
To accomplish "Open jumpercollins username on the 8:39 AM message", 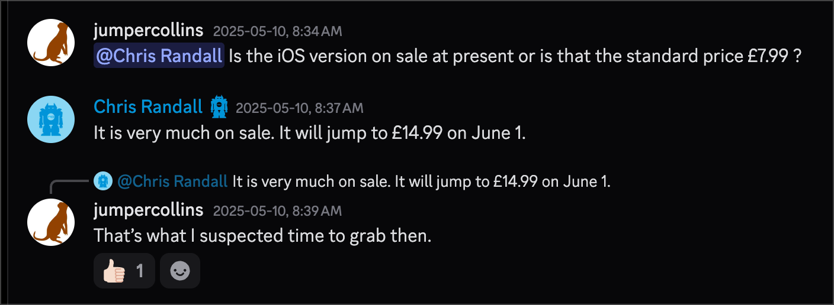I will [148, 210].
